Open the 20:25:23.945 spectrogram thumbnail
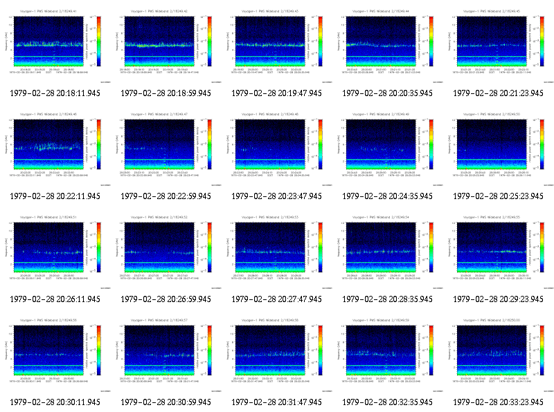Image resolution: width=554 pixels, height=412 pixels. pos(499,149)
